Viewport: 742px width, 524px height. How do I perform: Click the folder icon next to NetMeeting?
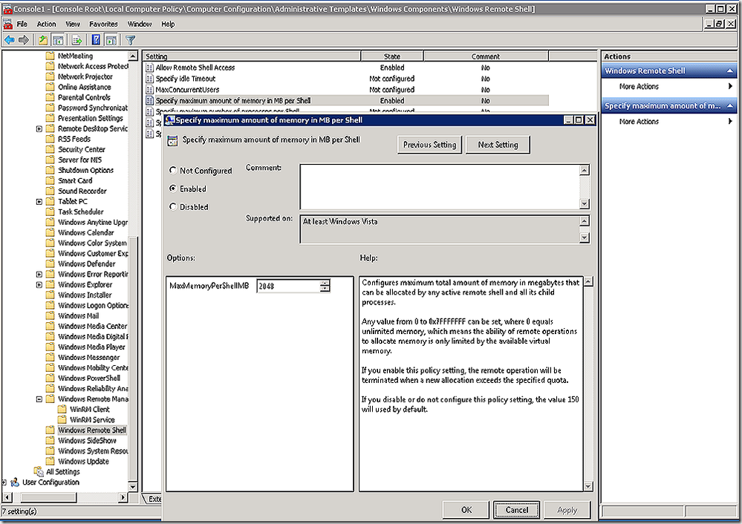[51, 56]
